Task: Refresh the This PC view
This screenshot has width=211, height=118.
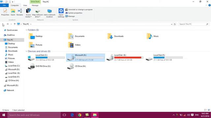Action: point(175,24)
